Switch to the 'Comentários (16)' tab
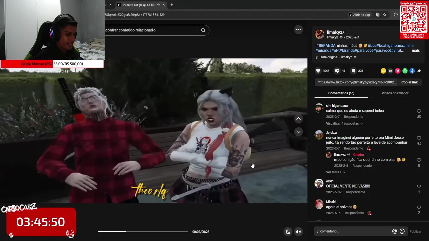The image size is (429, 241). pyautogui.click(x=341, y=93)
